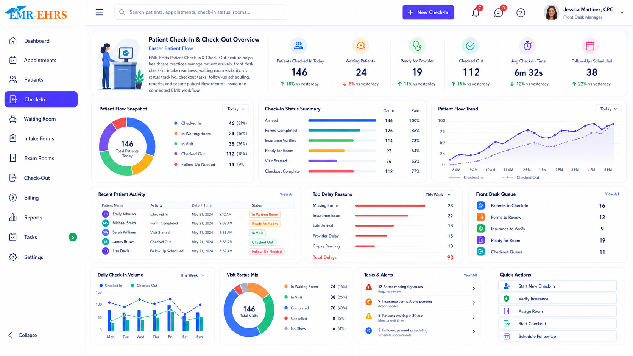633x356 pixels.
Task: Open the help question mark icon
Action: (x=521, y=13)
